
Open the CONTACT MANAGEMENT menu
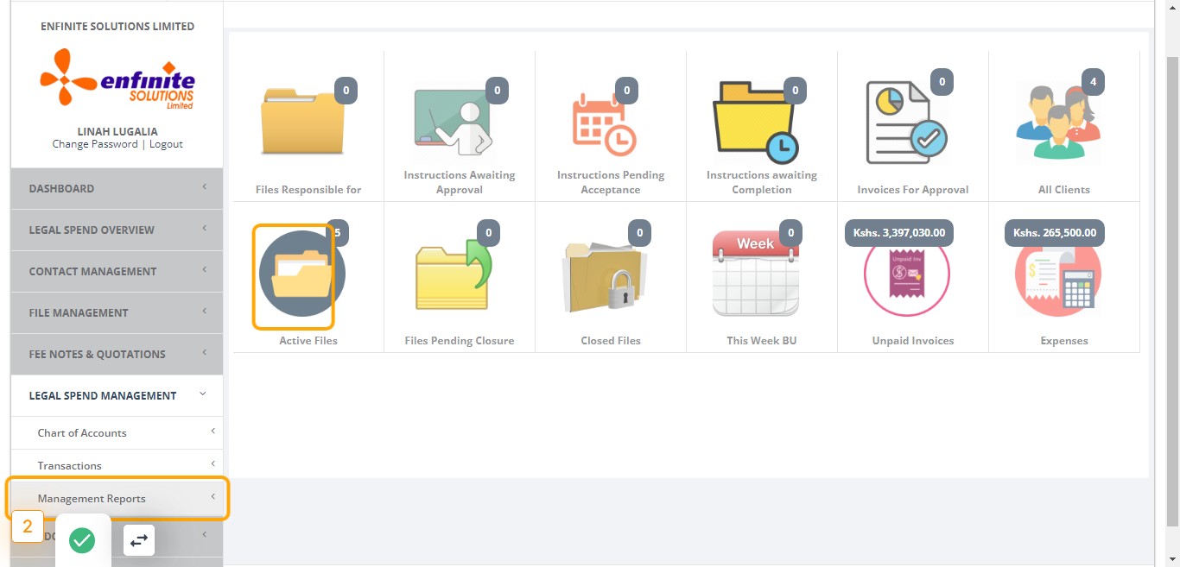tap(117, 271)
